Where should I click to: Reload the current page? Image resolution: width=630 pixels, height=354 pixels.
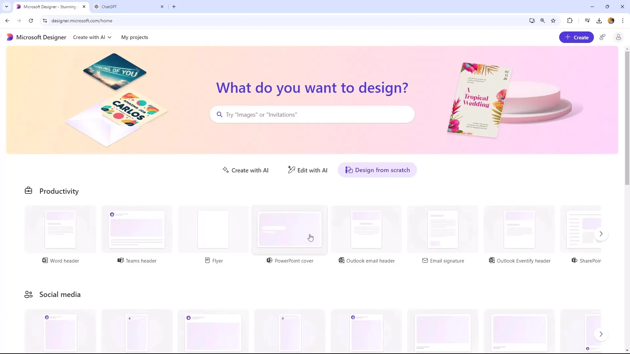(31, 21)
